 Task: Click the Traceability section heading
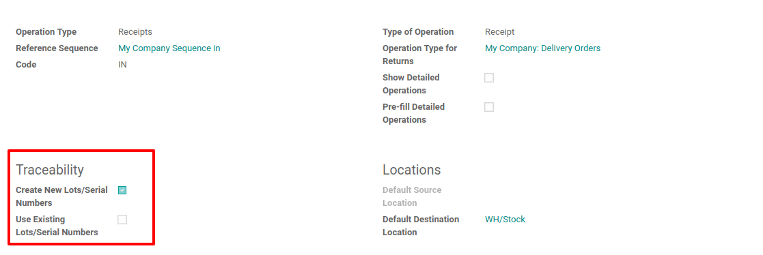(x=50, y=170)
